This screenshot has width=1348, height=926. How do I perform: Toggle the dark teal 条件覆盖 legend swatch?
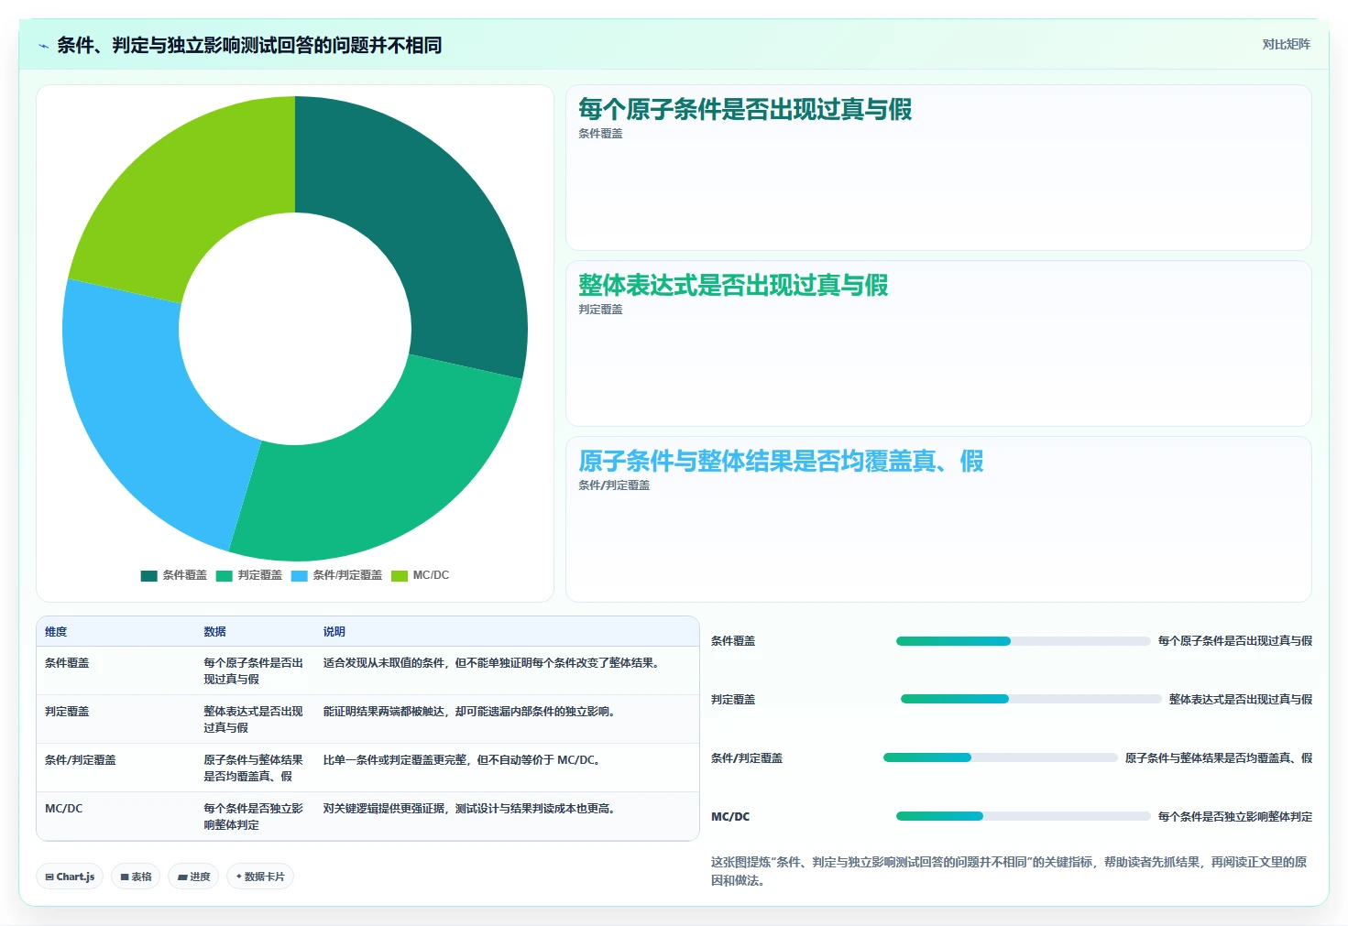click(x=148, y=576)
